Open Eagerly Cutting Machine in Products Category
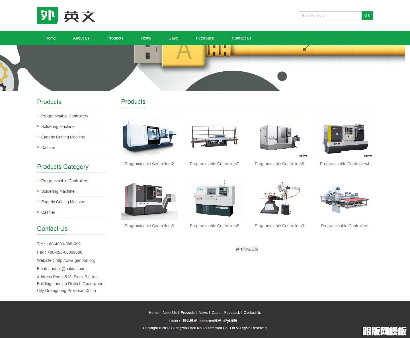Image resolution: width=410 pixels, height=338 pixels. [x=63, y=202]
